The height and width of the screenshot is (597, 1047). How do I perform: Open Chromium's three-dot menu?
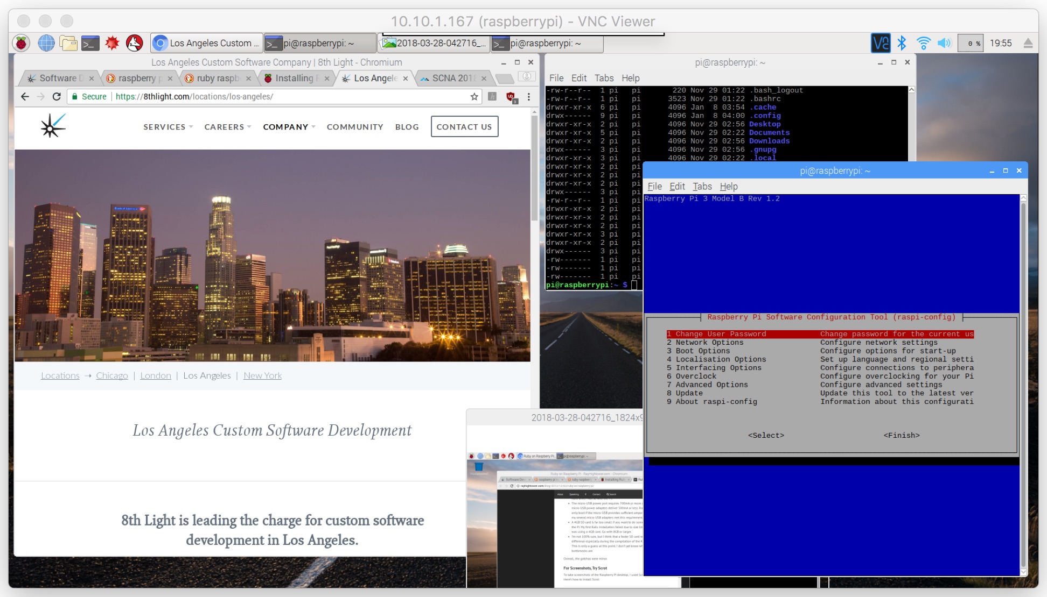(x=529, y=97)
